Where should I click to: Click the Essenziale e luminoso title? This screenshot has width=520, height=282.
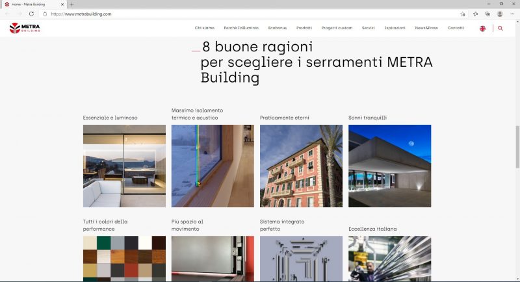[x=110, y=118]
